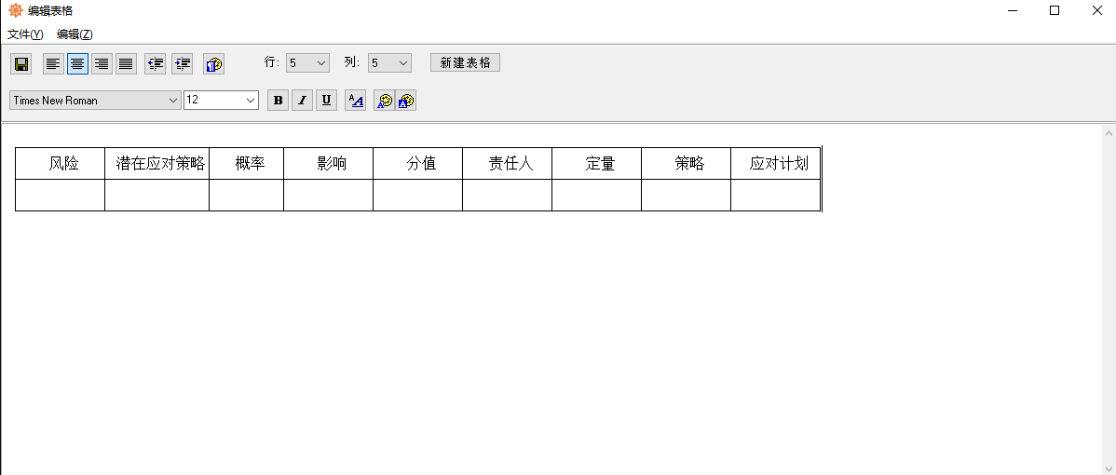Choose text background color palette
This screenshot has height=475, width=1116.
point(405,101)
